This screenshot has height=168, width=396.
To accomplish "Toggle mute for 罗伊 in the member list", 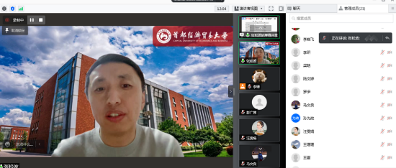I will tap(382, 92).
